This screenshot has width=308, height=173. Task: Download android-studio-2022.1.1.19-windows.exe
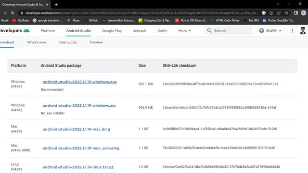tap(79, 82)
